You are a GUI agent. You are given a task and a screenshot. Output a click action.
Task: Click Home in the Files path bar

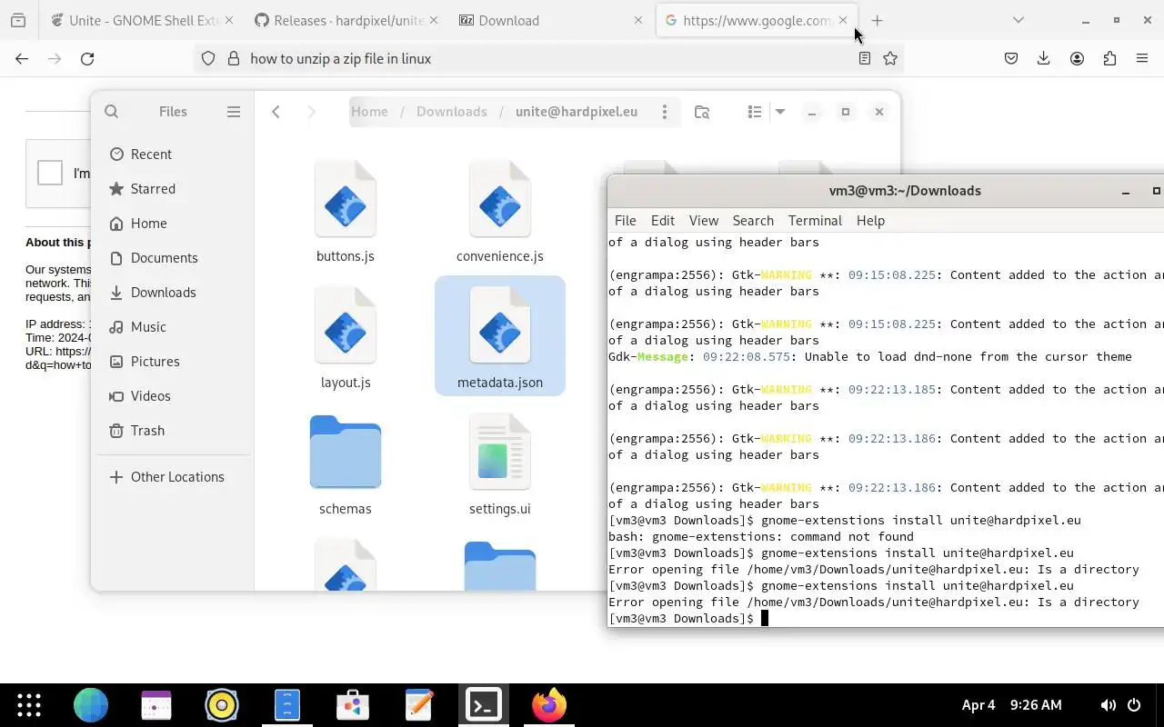tap(369, 112)
